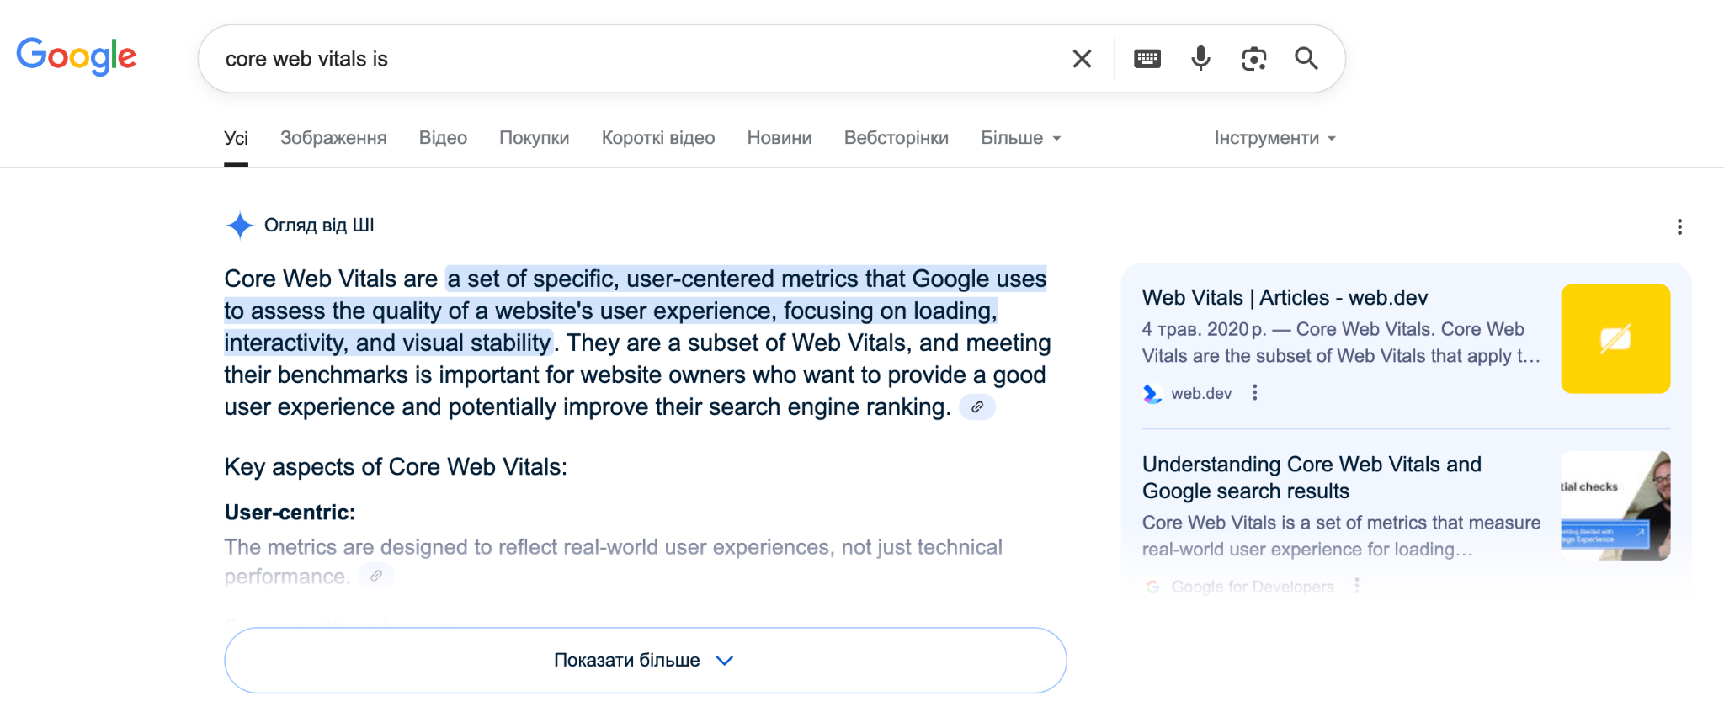Click the link chip after the first paragraph
1724x712 pixels.
[976, 407]
